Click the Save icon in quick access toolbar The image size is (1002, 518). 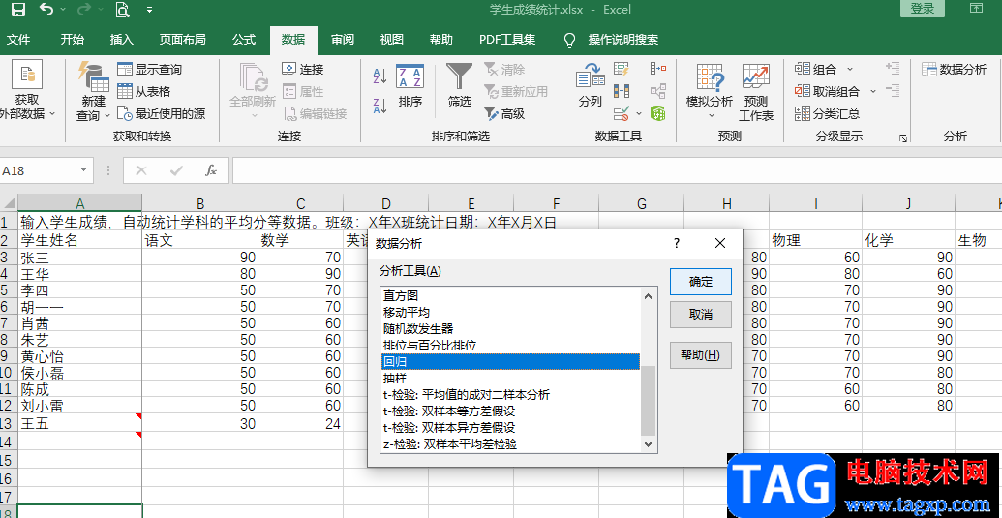pos(18,10)
